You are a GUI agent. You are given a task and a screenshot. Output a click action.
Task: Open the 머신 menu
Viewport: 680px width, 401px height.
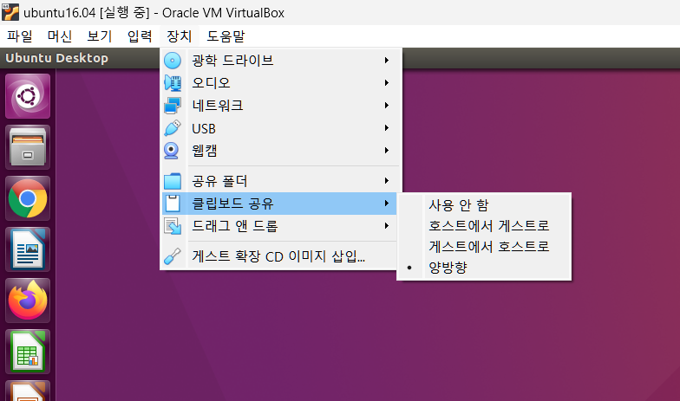click(x=59, y=36)
